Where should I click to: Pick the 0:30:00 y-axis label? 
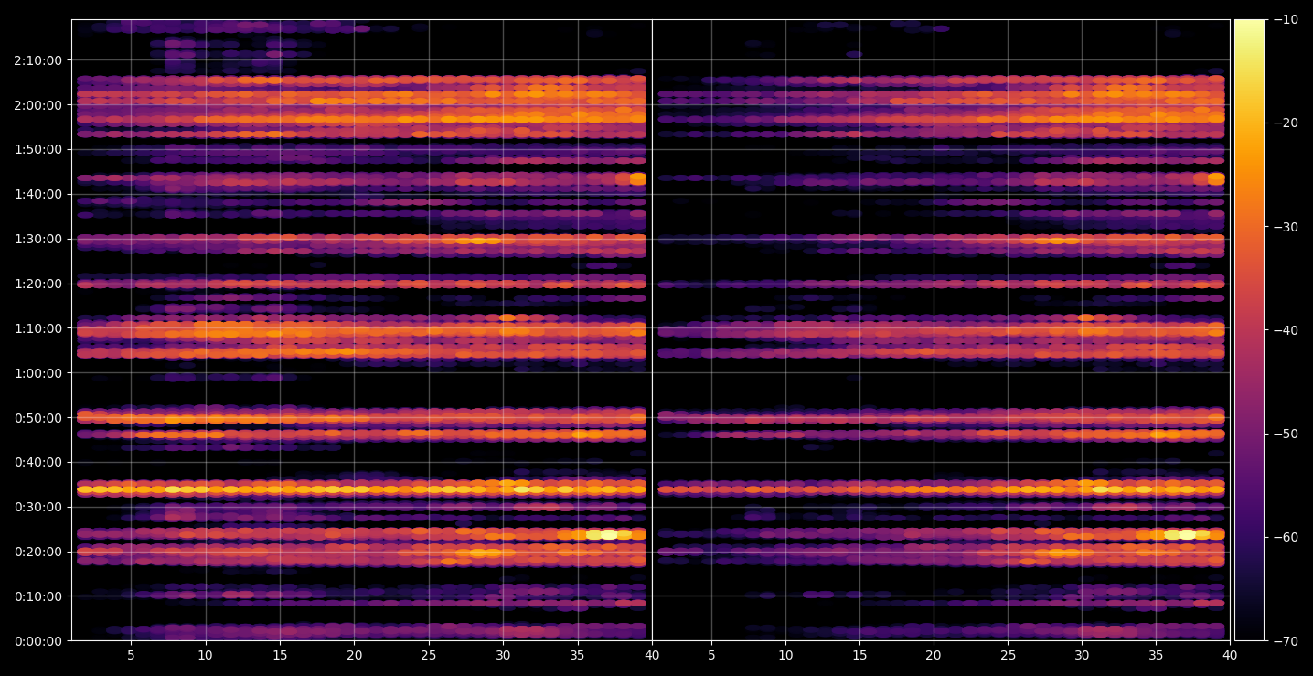pos(39,506)
